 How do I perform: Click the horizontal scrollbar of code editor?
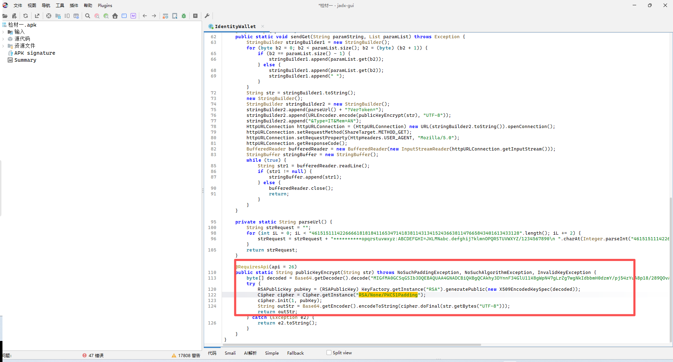[352, 345]
